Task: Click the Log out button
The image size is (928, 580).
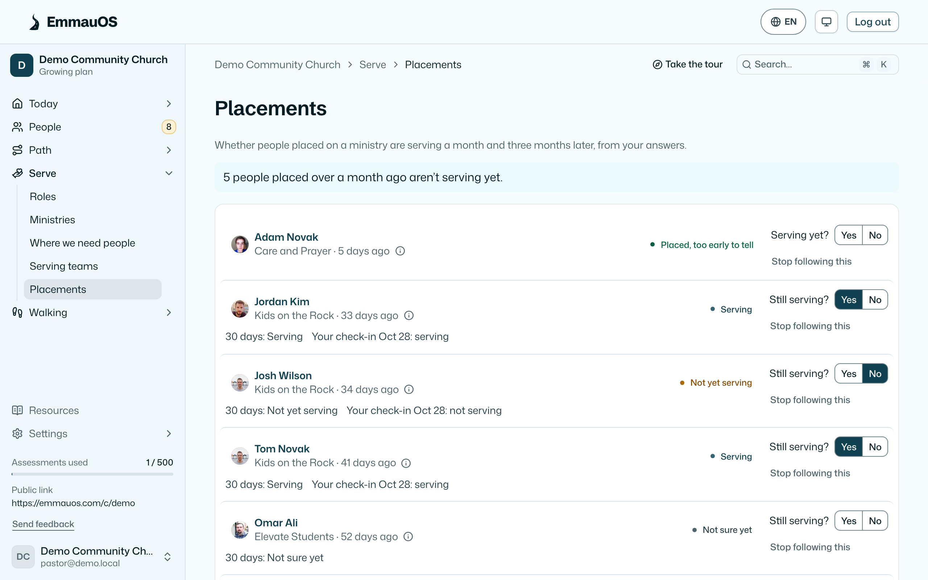Action: click(x=873, y=22)
